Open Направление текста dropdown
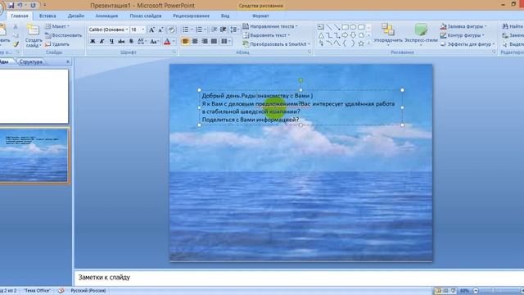 pyautogui.click(x=269, y=26)
